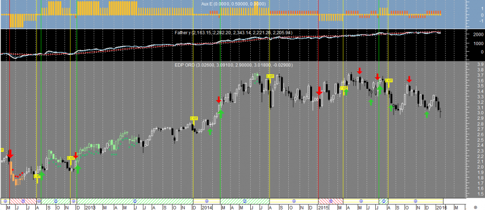Click the large green up arrow at December 2012

coord(77,169)
